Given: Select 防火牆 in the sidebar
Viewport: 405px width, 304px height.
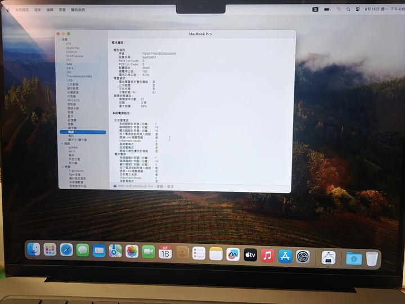Looking at the screenshot, I should click(x=73, y=163).
